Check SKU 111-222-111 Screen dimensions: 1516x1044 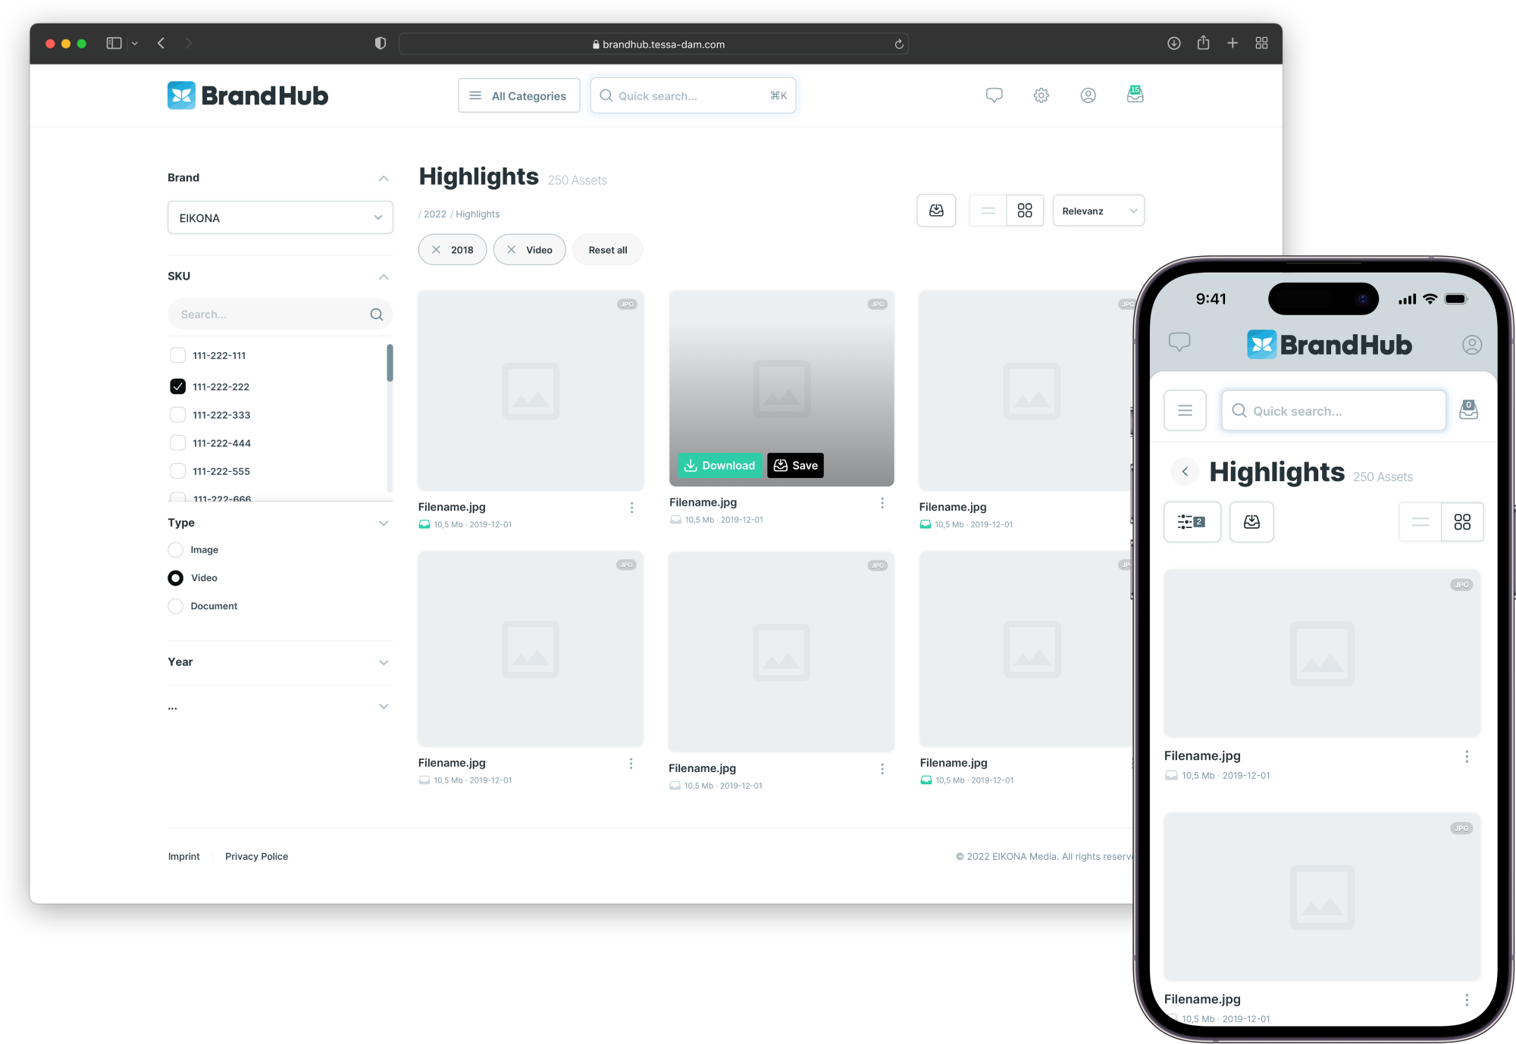(177, 355)
